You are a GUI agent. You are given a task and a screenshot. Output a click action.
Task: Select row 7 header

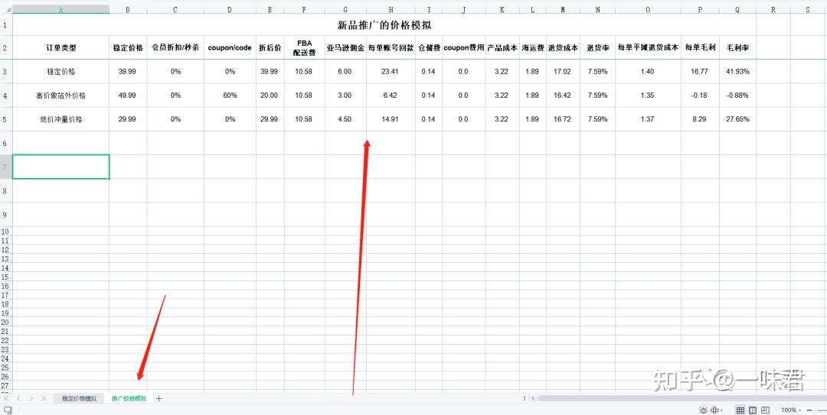6,167
